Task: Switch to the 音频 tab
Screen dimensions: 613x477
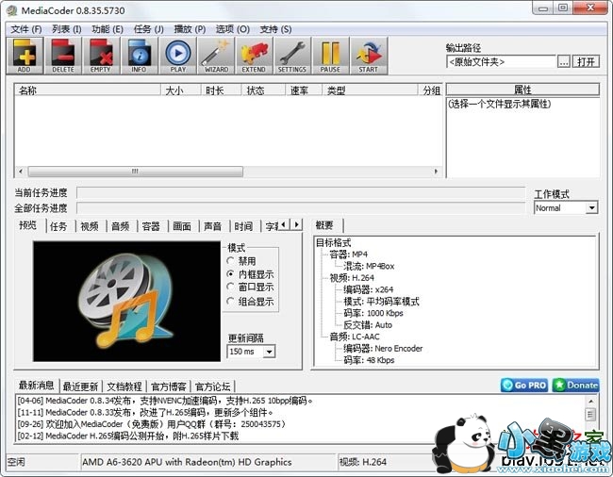Action: click(x=121, y=226)
